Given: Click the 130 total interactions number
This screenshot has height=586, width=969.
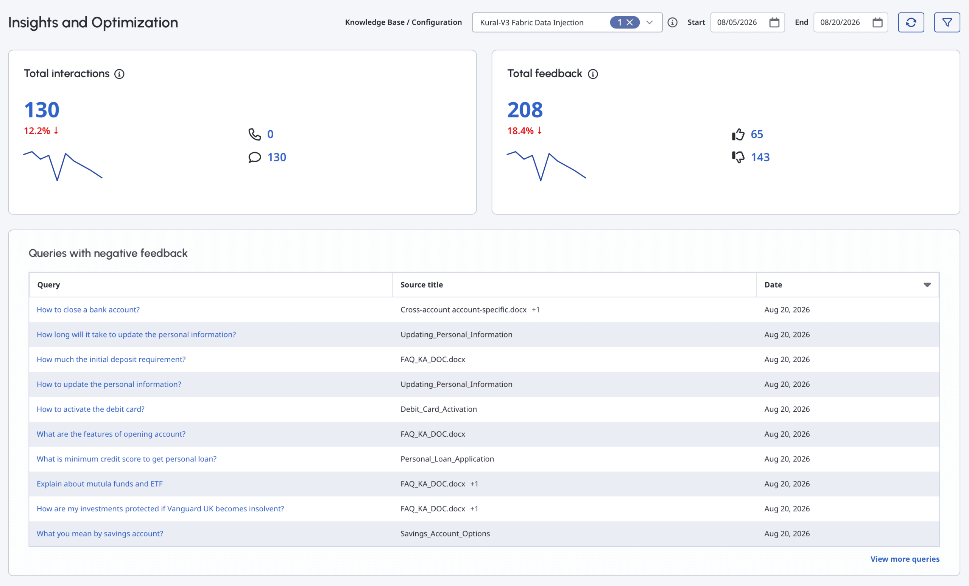Looking at the screenshot, I should tap(42, 110).
